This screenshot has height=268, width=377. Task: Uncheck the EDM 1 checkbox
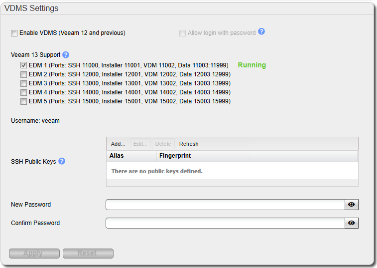23,65
